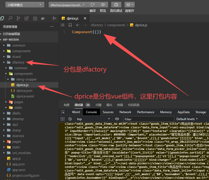Click the real-device debug bug icon

(x=116, y=5)
